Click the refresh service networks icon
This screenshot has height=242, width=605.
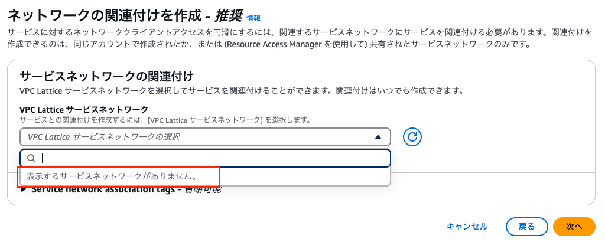click(x=412, y=137)
